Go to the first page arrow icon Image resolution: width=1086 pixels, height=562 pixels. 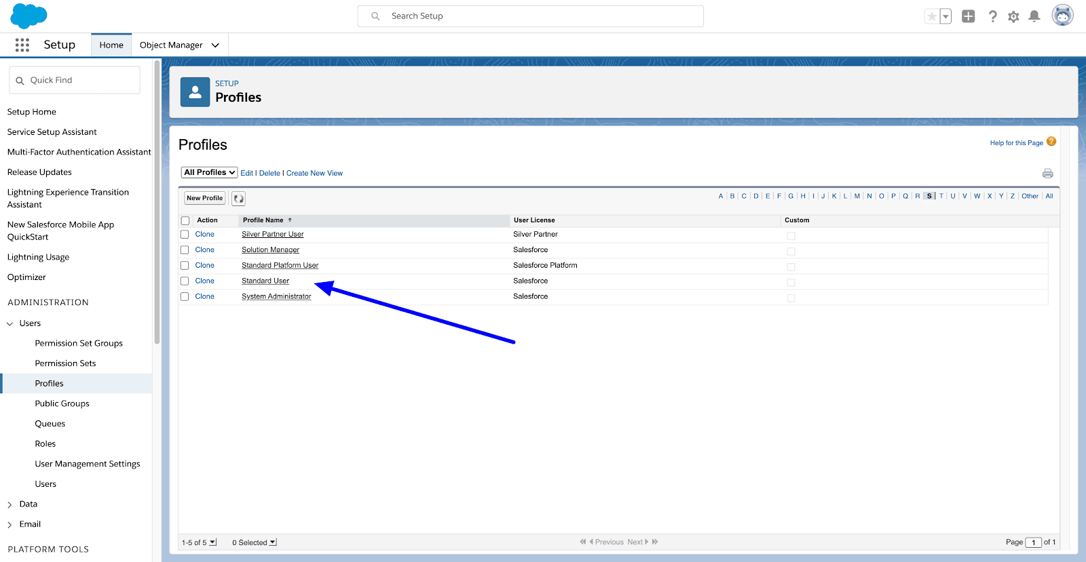[x=582, y=542]
